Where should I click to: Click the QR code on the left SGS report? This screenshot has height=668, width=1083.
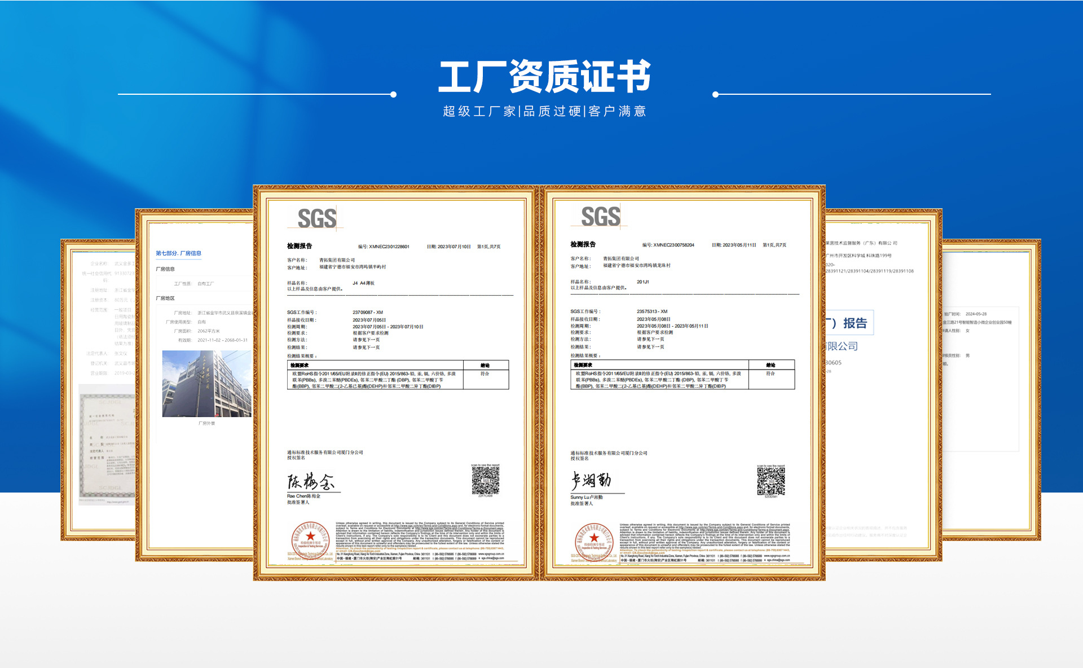(x=485, y=480)
